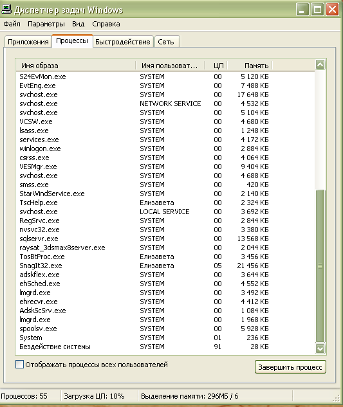This screenshot has height=407, width=343.
Task: Click the CPU value 91
Action: (218, 347)
